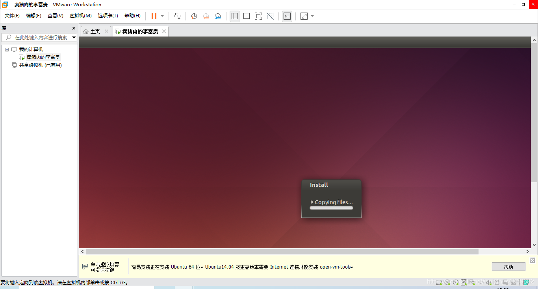This screenshot has width=538, height=289.
Task: Toggle the console view button
Action: 287,16
